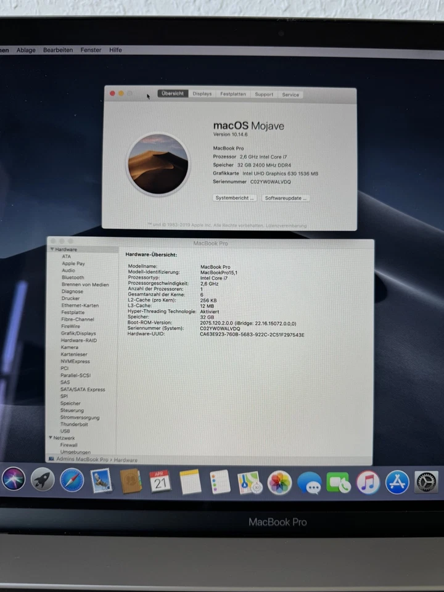Screen dimensions: 444x592
Task: Select Fibre-Channel in sidebar
Action: (78, 319)
